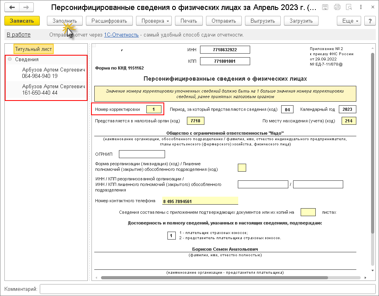Click the tax authority code field 7718

tap(196, 121)
